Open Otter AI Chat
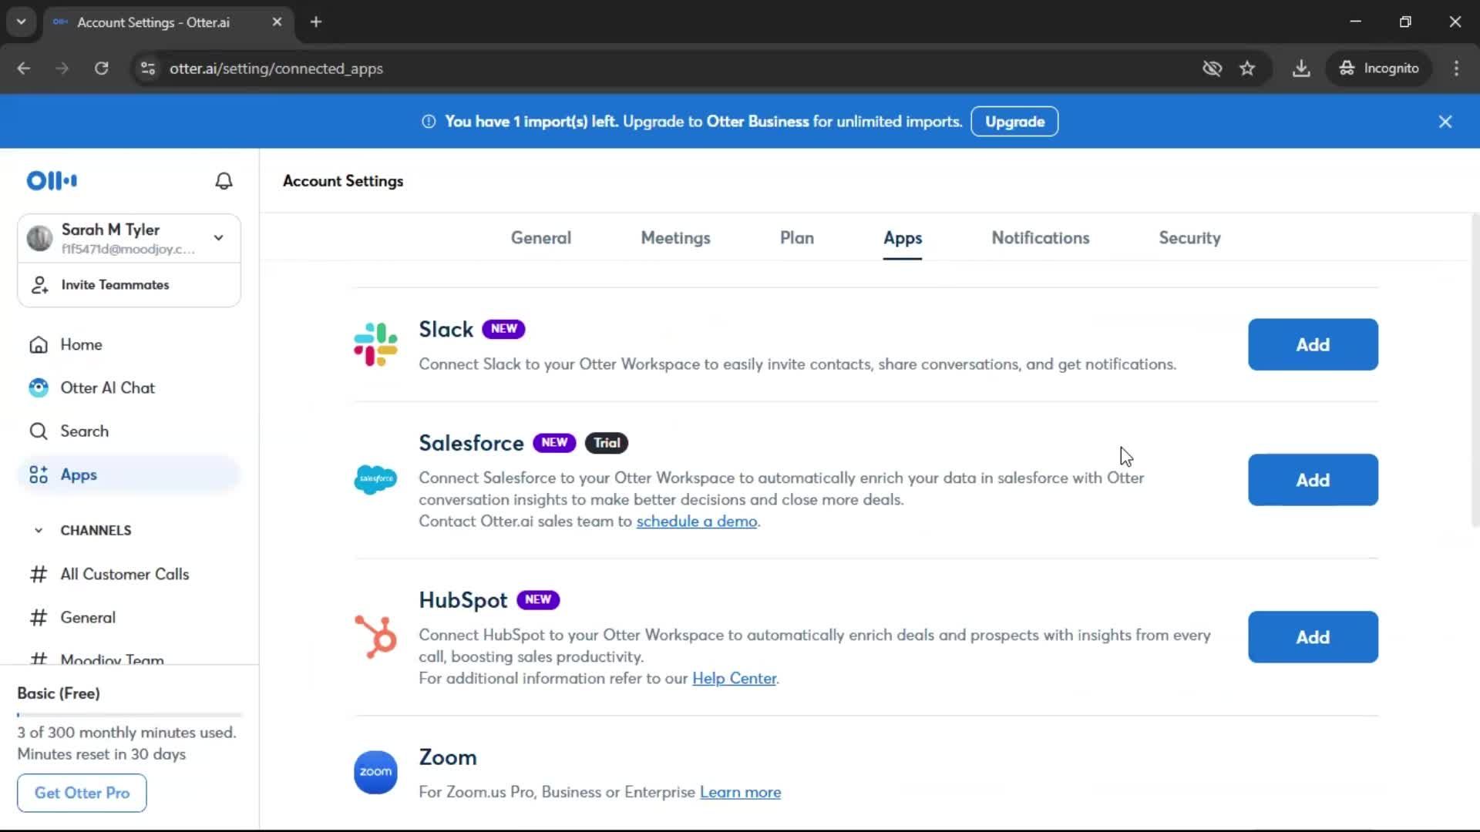Viewport: 1480px width, 832px height. pyautogui.click(x=129, y=387)
